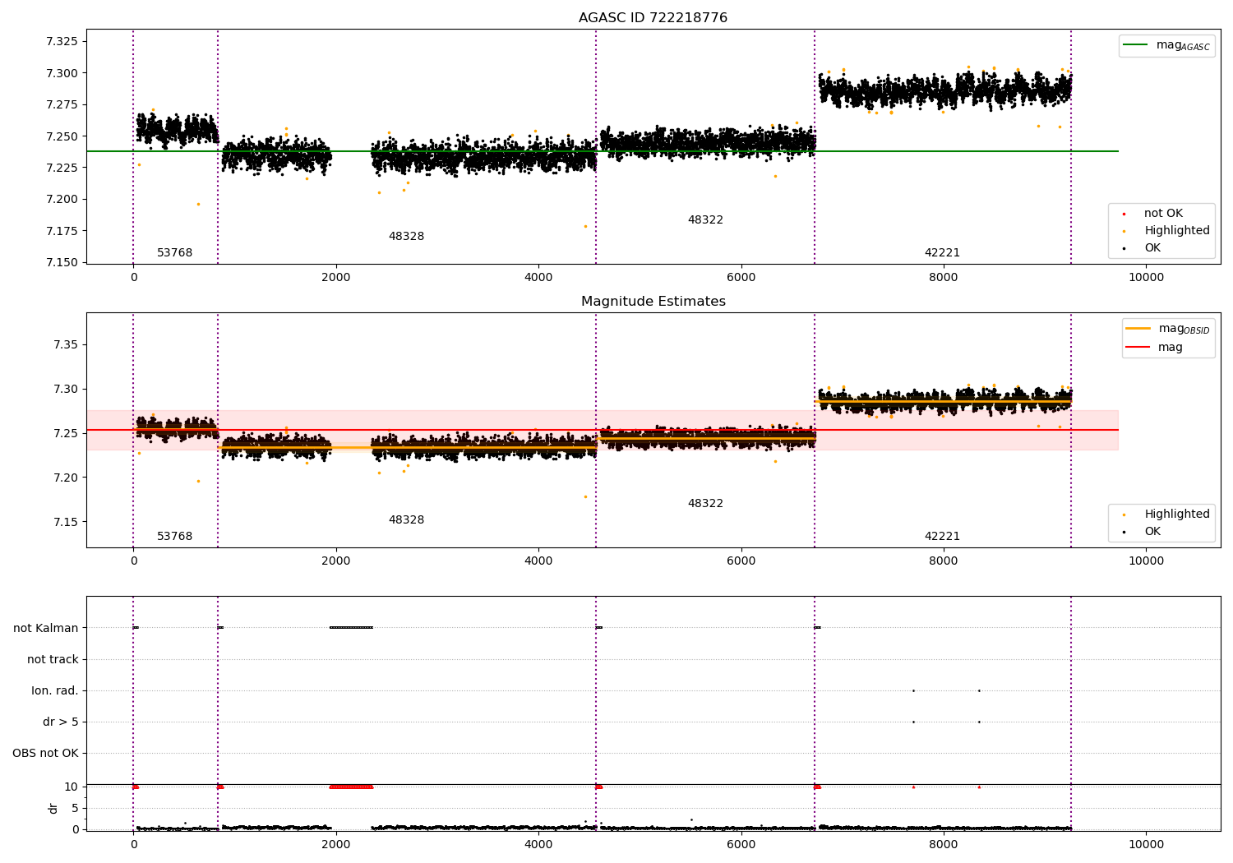1233x863 pixels.
Task: Click "Highlighted" in the top plot legend
Action: click(x=1177, y=231)
